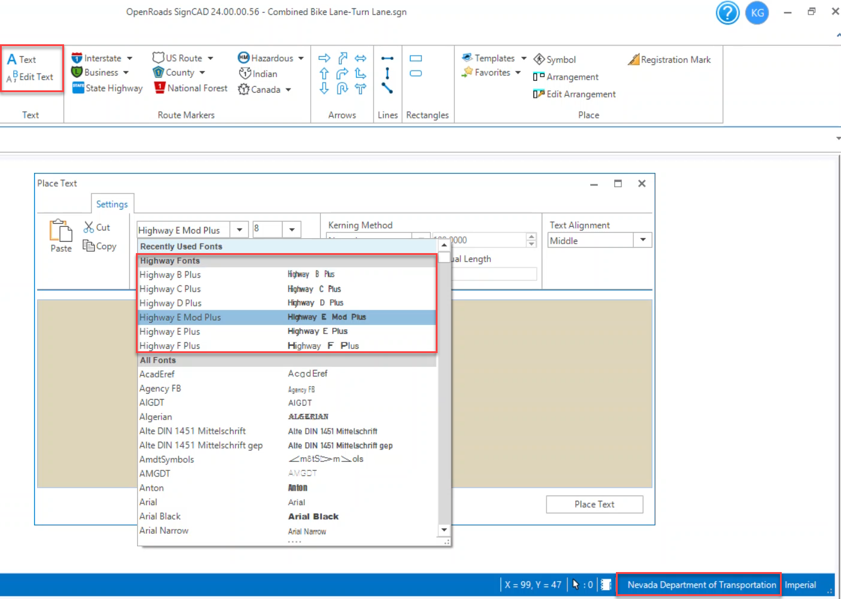Switch to the Settings tab

pyautogui.click(x=112, y=204)
